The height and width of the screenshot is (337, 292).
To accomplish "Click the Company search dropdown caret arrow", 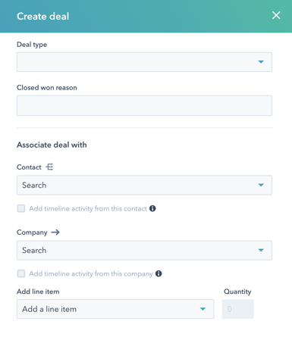I will [x=261, y=250].
